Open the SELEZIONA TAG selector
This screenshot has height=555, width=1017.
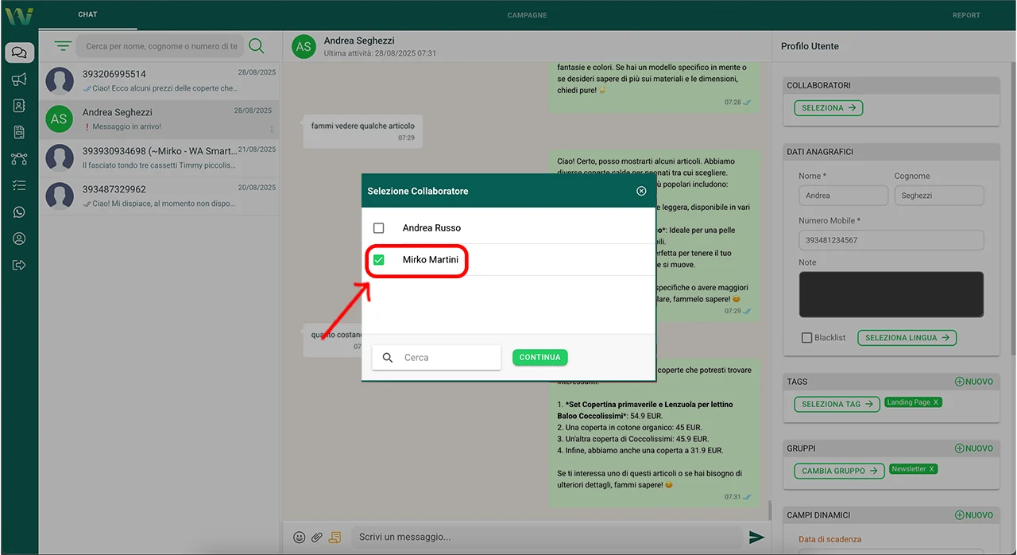point(837,404)
